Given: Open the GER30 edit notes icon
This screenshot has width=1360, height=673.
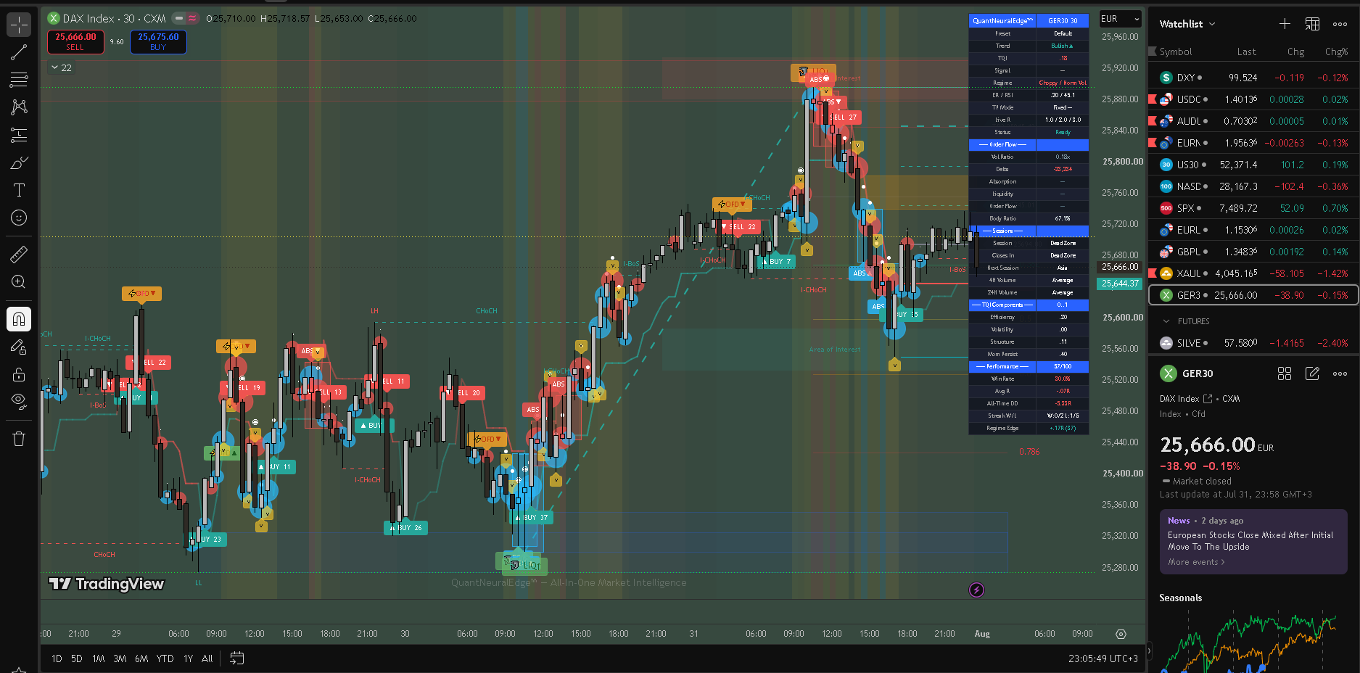Looking at the screenshot, I should pos(1312,373).
